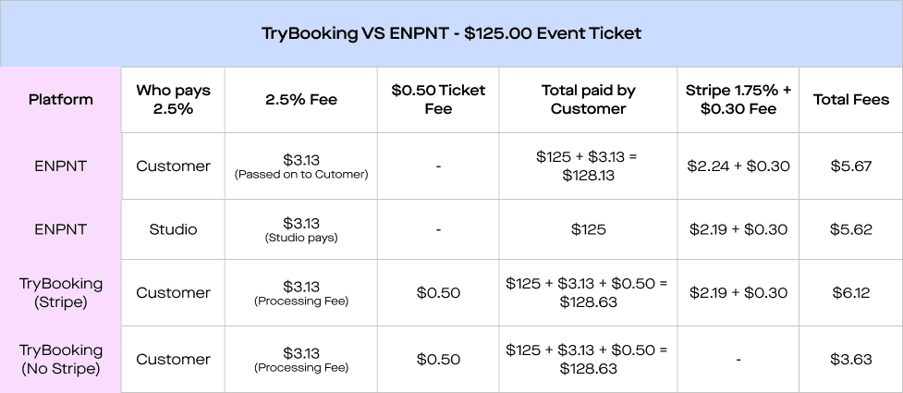This screenshot has width=903, height=393.
Task: Click the '$6.12' total fees cell
Action: (850, 292)
